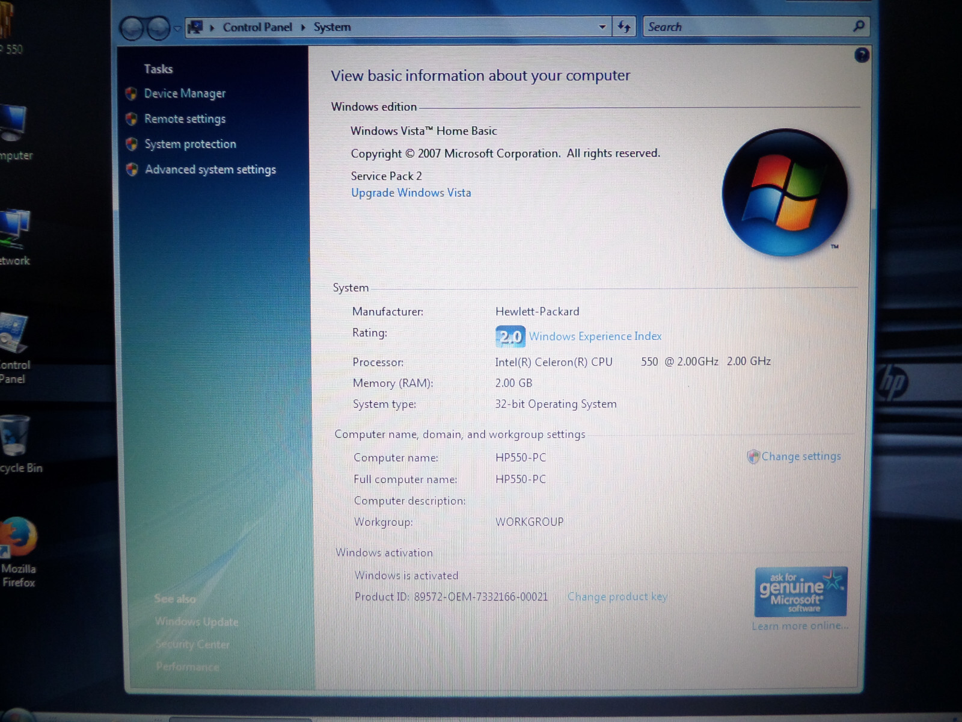Open System protection task

[190, 144]
